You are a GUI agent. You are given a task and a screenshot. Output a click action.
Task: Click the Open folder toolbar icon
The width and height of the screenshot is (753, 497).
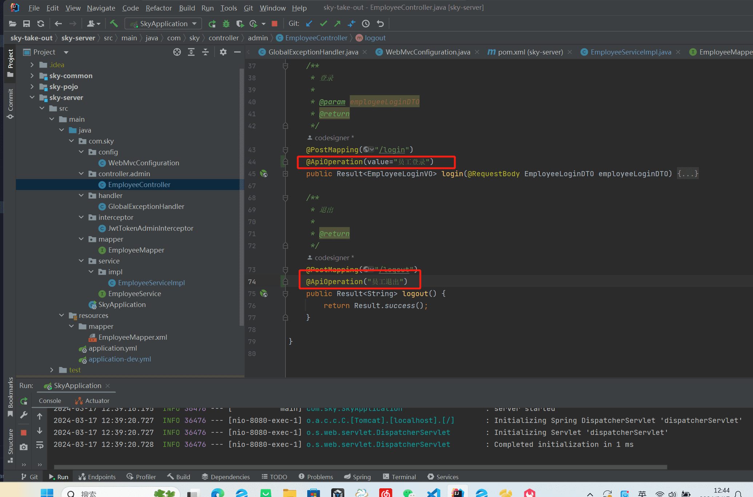13,24
